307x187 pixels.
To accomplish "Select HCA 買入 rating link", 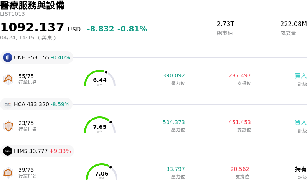I will pyautogui.click(x=300, y=123).
